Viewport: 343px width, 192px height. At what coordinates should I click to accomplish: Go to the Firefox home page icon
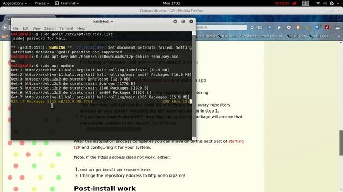click(x=279, y=27)
